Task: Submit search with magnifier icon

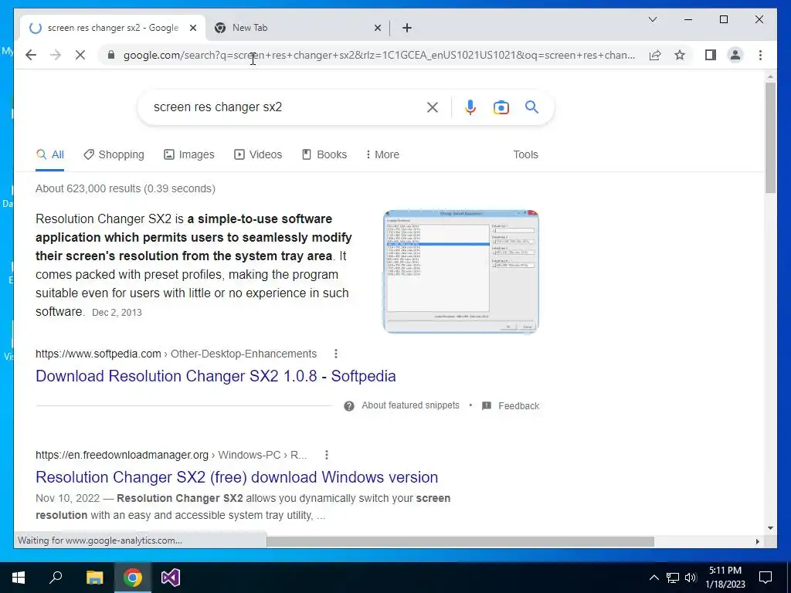Action: tap(531, 107)
